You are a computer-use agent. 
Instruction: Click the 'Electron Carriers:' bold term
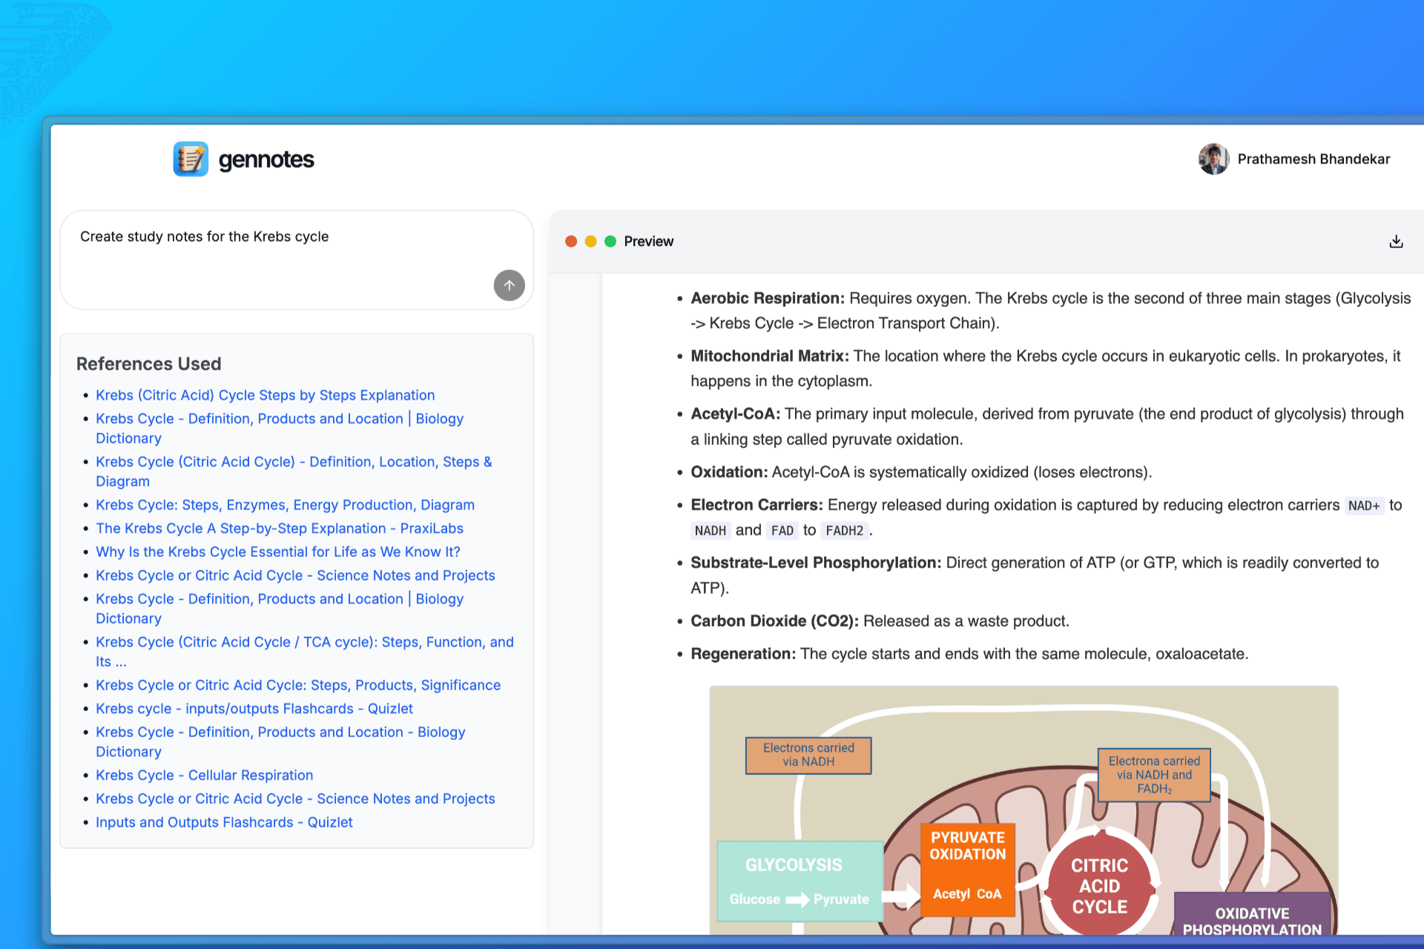(x=757, y=506)
